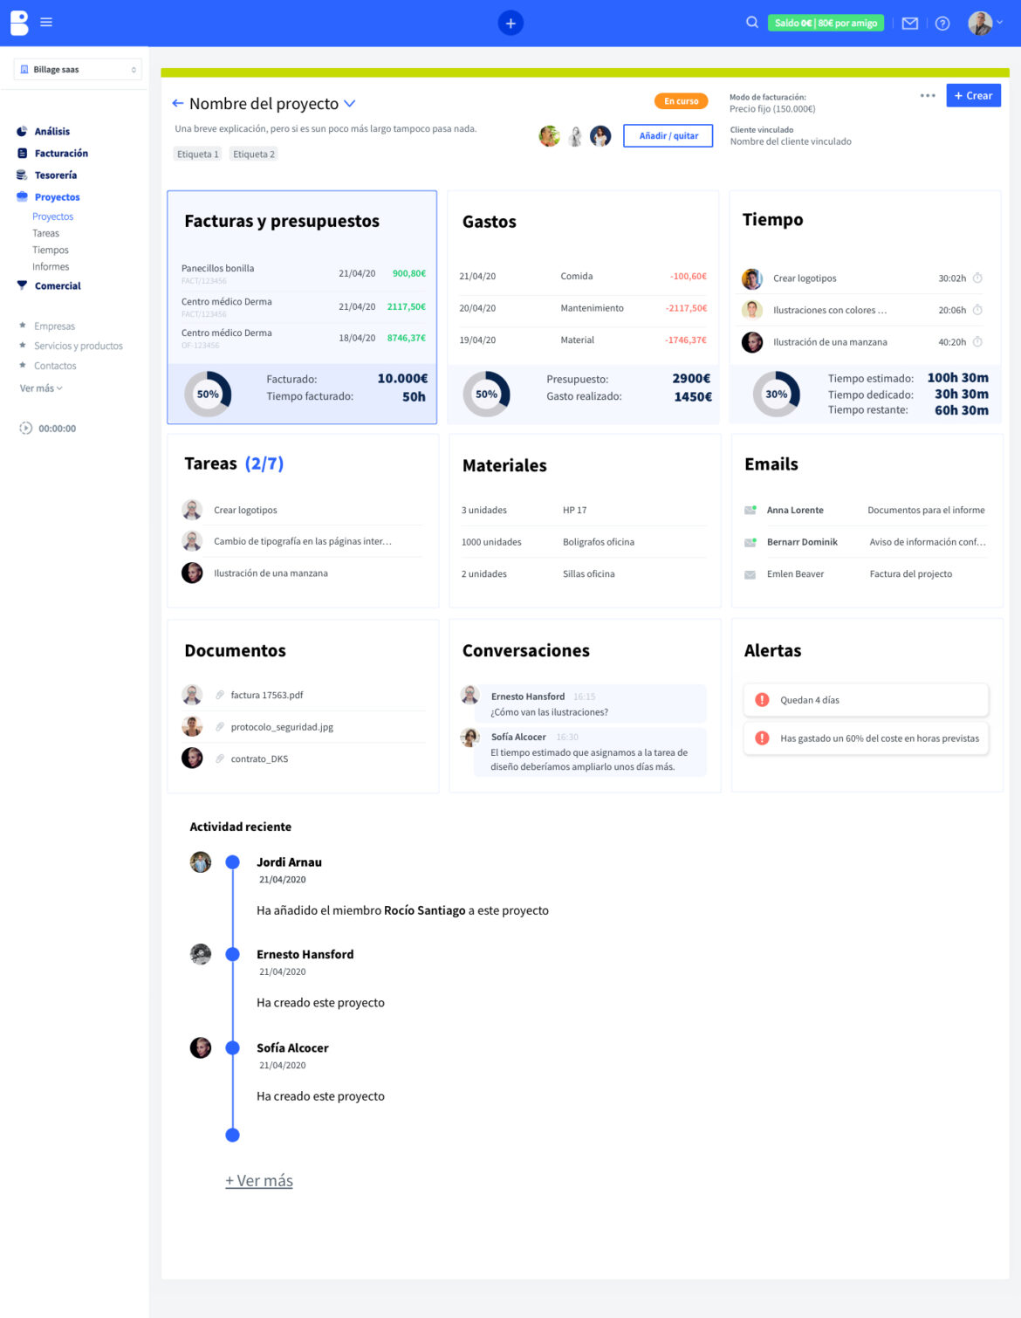The width and height of the screenshot is (1021, 1318).
Task: Expand the project name dropdown chevron
Action: [350, 103]
